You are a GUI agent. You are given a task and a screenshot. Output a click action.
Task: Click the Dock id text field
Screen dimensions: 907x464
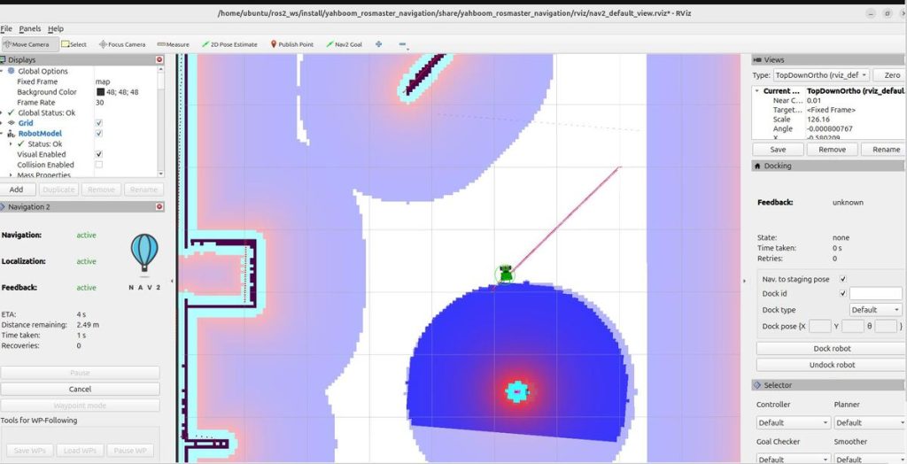point(875,293)
